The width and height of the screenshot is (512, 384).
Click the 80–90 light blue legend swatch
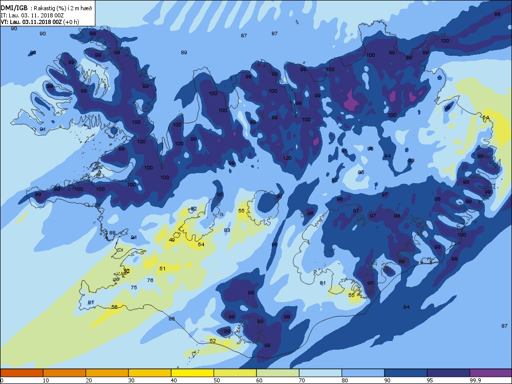point(363,373)
